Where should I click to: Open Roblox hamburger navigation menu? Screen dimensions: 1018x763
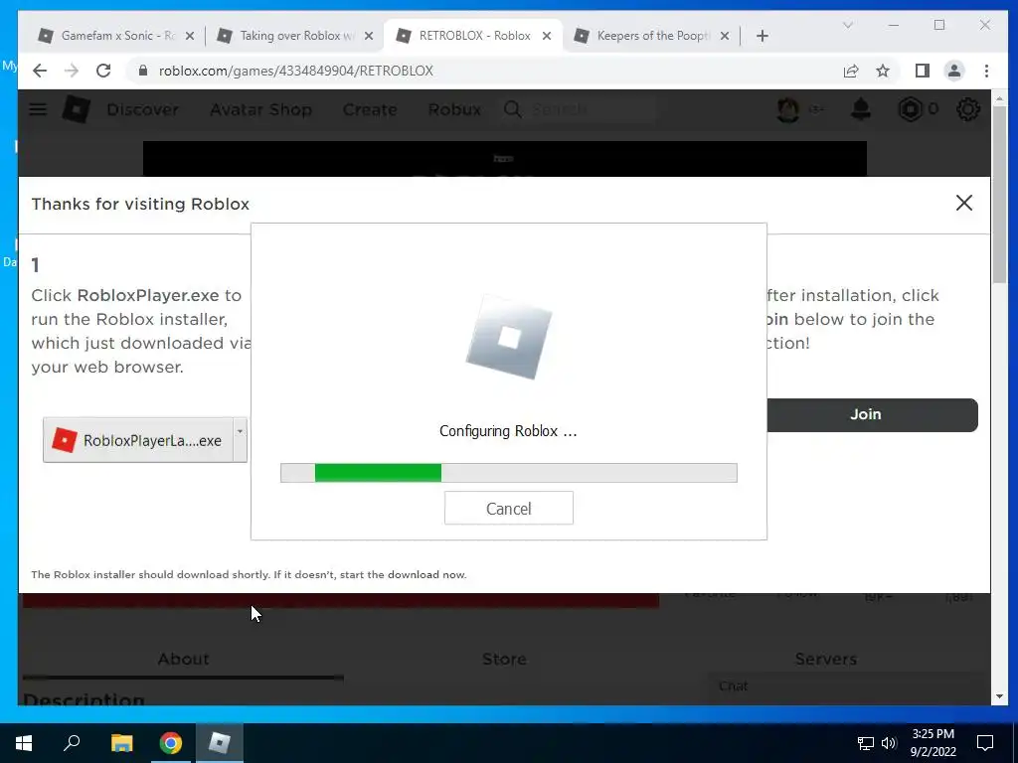pyautogui.click(x=38, y=109)
